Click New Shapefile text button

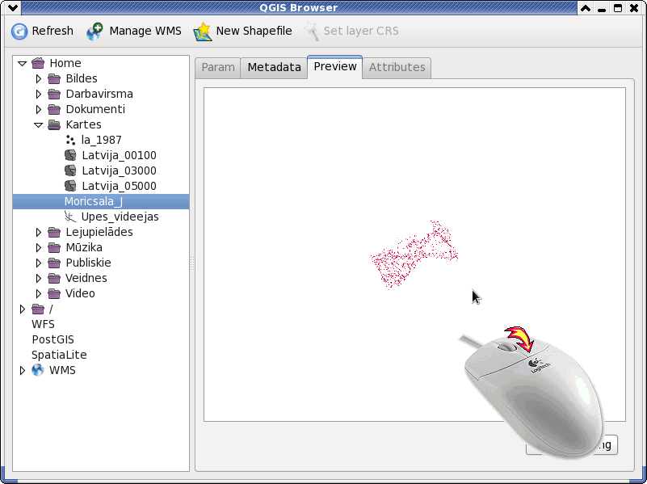[x=254, y=31]
